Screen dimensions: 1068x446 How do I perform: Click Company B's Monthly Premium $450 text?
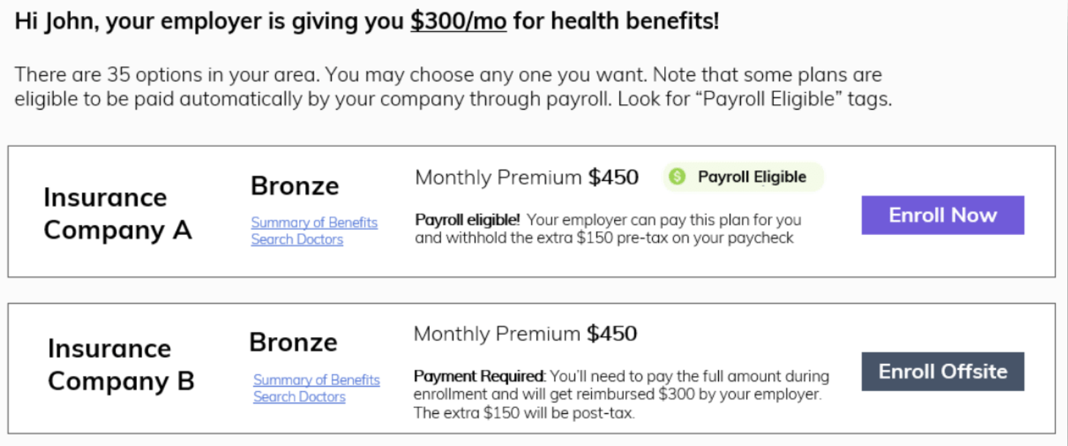tap(525, 334)
